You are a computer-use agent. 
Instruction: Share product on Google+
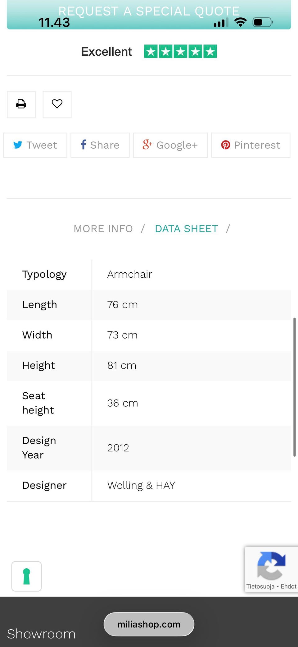pyautogui.click(x=170, y=145)
